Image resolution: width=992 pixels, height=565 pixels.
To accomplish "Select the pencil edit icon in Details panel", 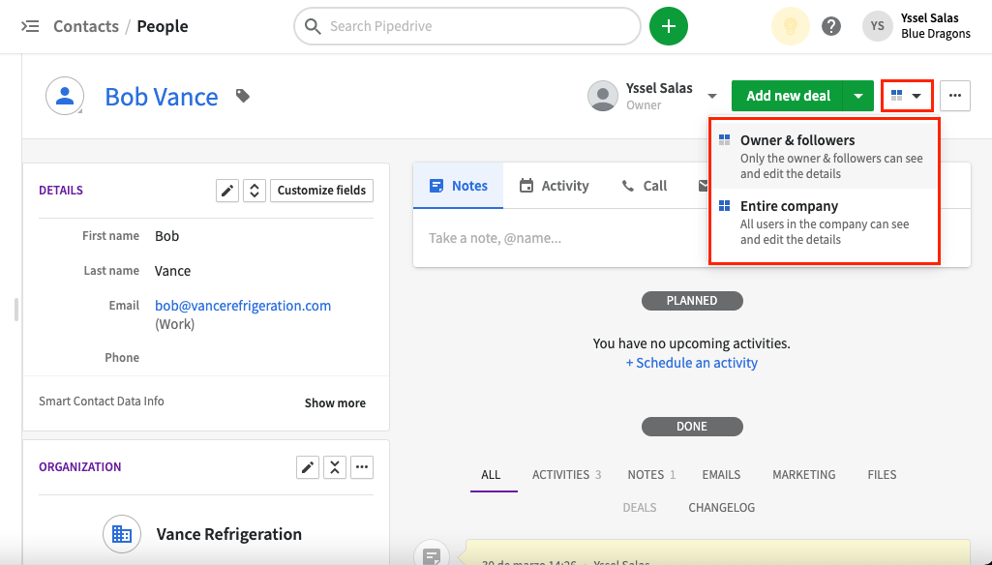I will tap(226, 191).
